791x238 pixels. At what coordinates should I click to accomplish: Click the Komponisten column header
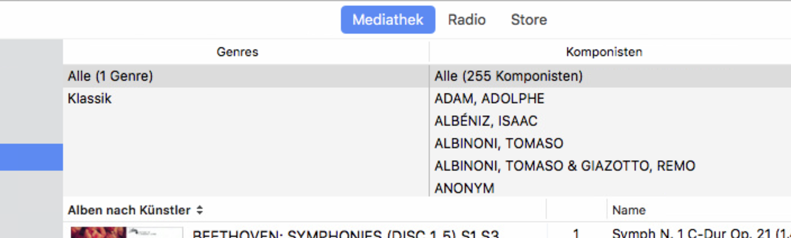(x=604, y=52)
